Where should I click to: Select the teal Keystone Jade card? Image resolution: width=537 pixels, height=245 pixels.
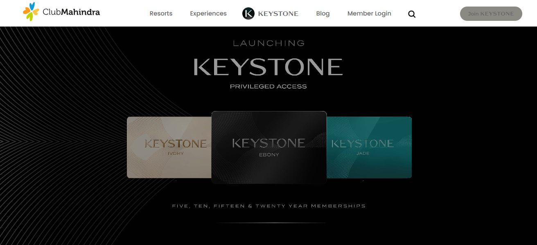369,147
